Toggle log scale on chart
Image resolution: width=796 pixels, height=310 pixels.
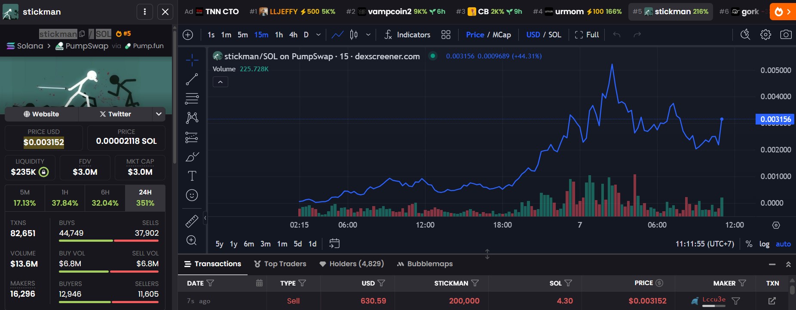click(x=764, y=244)
